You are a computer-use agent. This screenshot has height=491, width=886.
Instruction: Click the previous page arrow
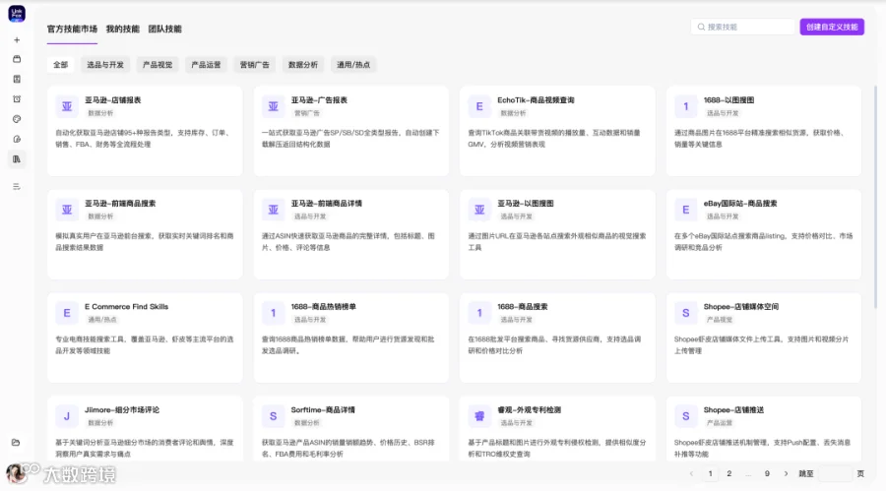tap(691, 473)
